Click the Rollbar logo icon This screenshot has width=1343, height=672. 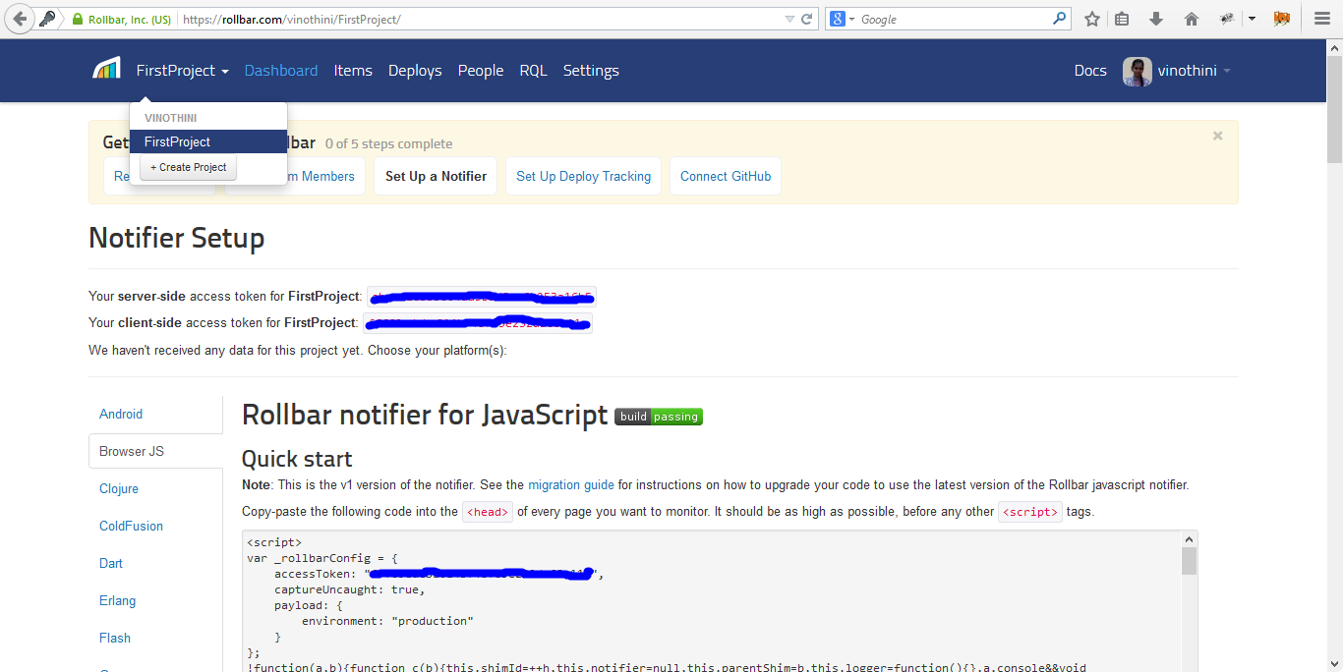106,70
